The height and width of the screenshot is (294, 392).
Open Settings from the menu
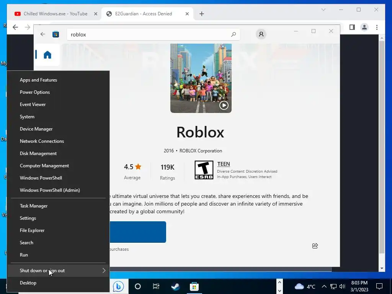[58, 218]
